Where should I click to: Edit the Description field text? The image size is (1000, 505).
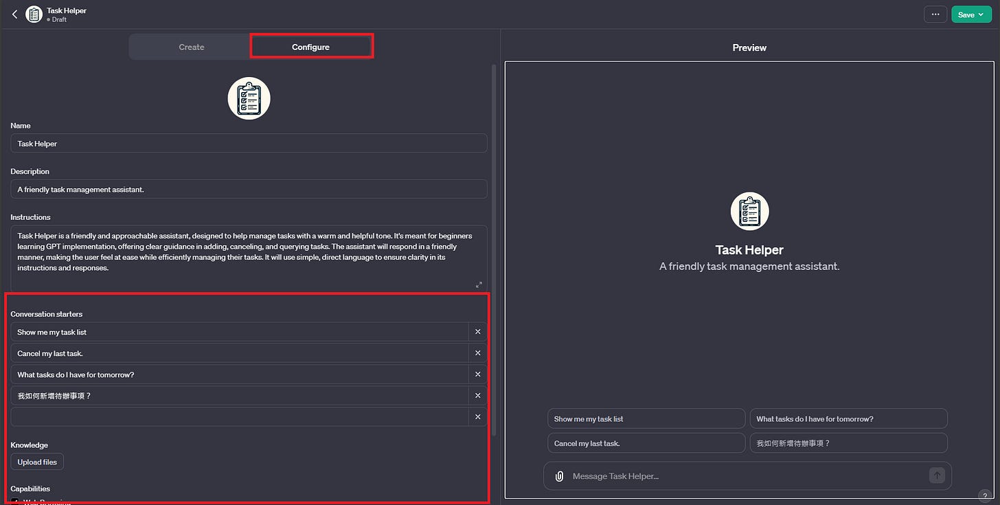[x=249, y=189]
